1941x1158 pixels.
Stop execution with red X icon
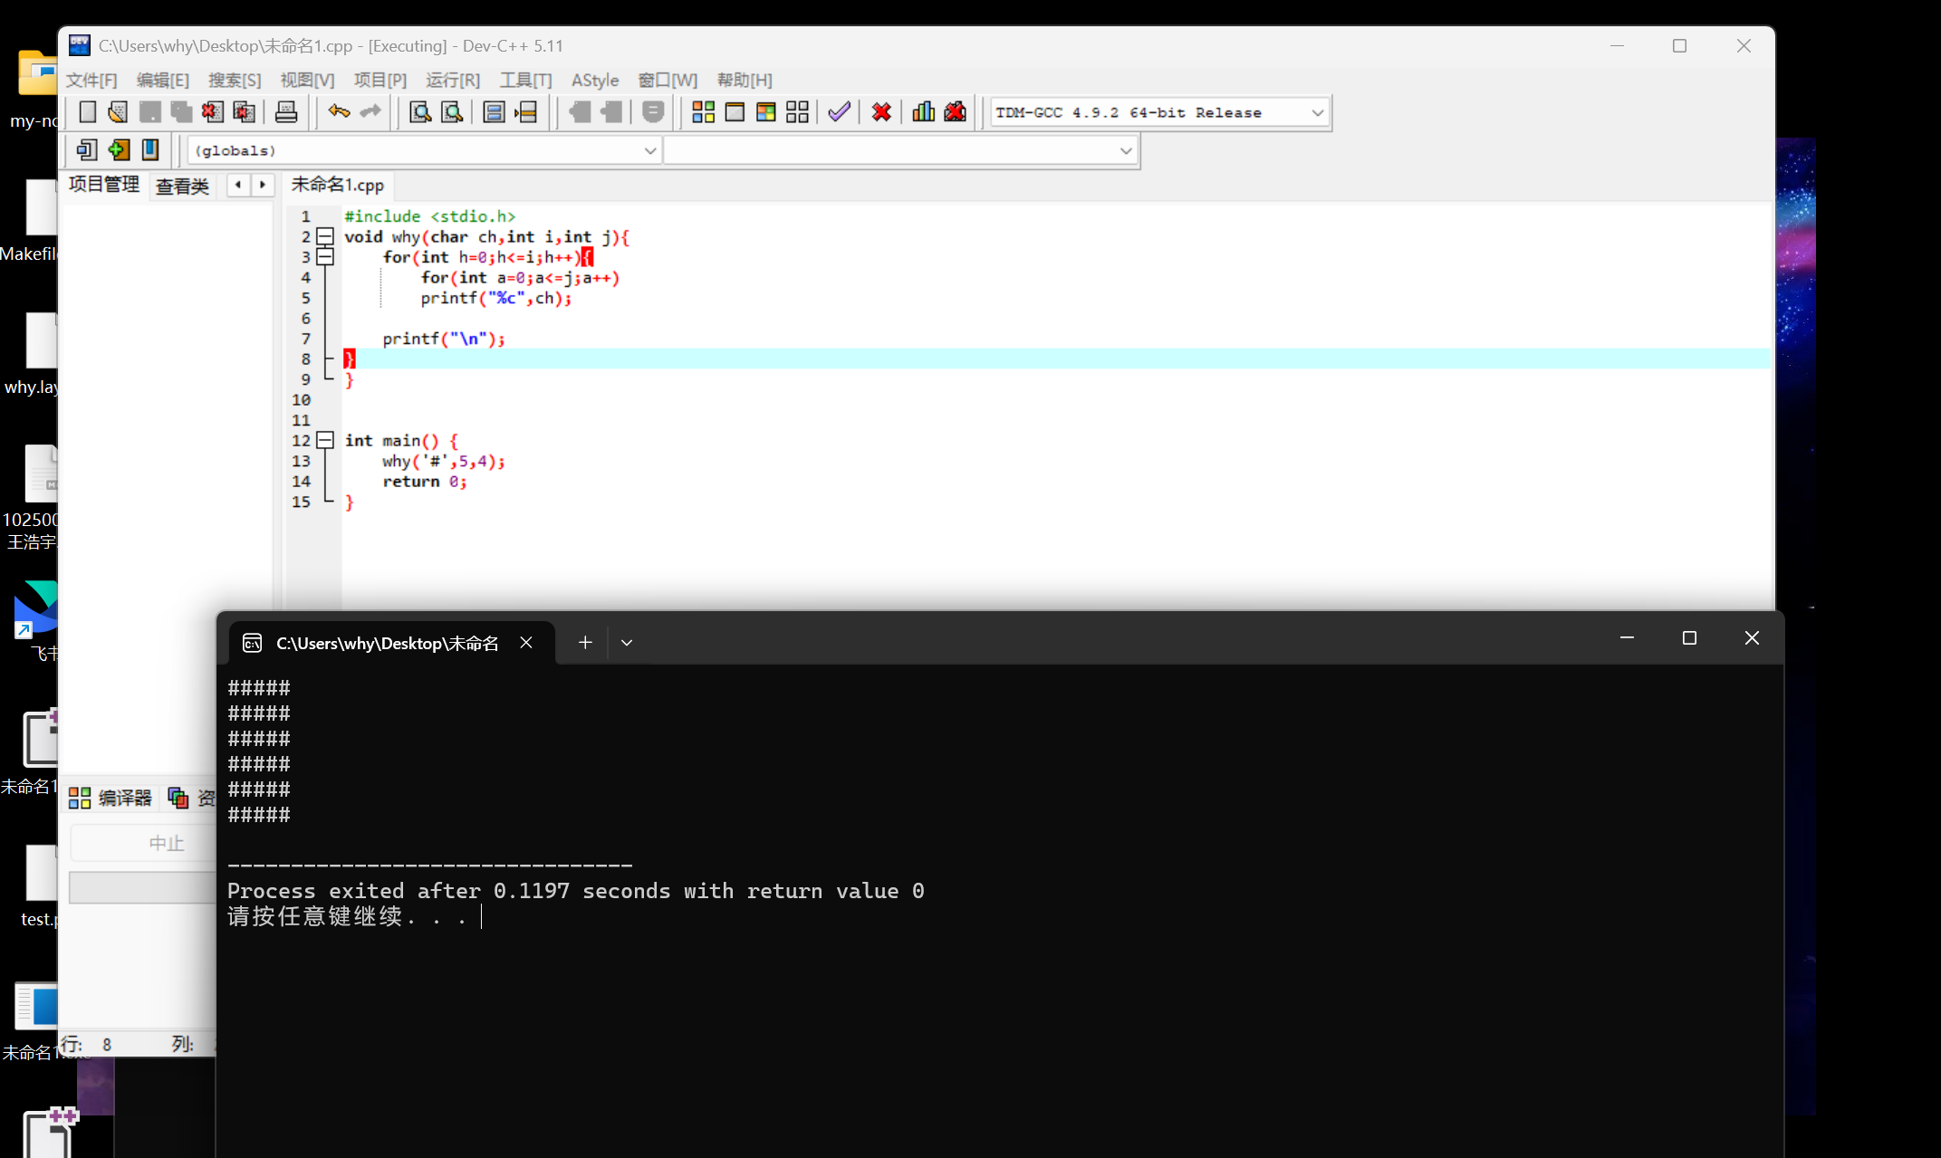pos(881,112)
